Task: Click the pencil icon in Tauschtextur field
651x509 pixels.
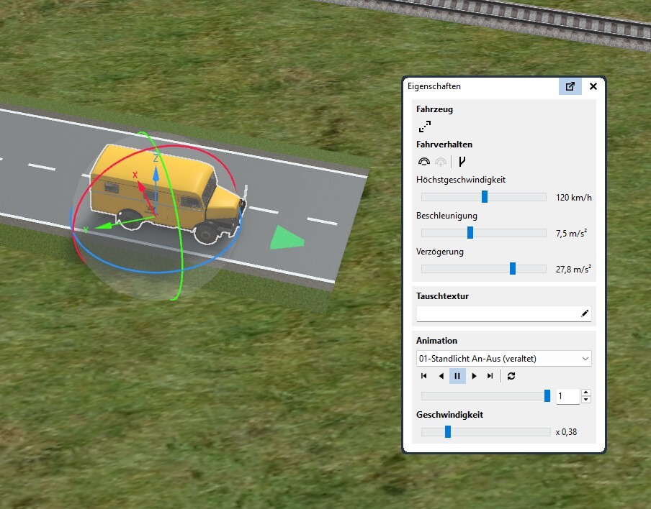Action: click(585, 313)
